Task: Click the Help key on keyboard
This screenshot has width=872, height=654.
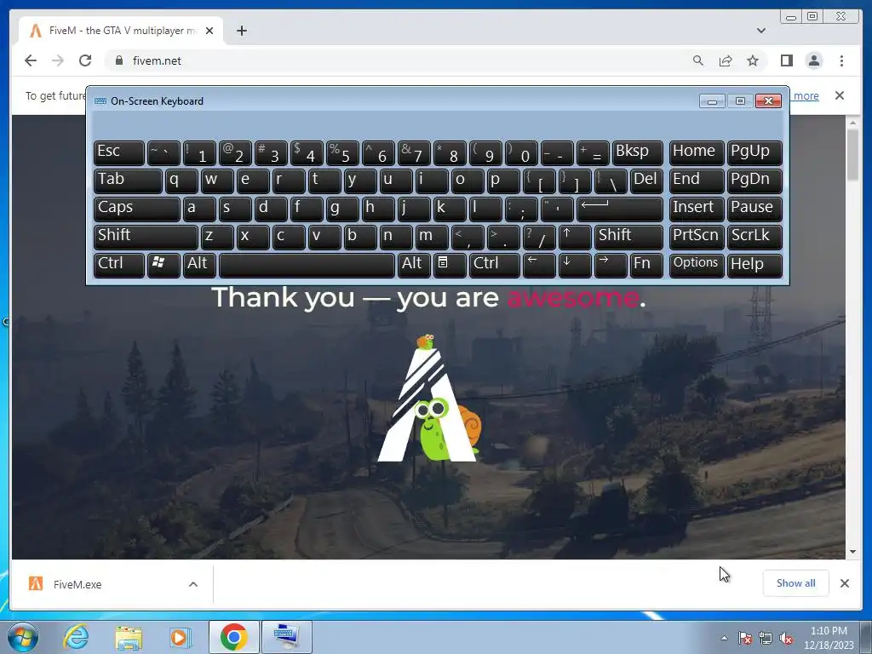Action: [x=754, y=265]
